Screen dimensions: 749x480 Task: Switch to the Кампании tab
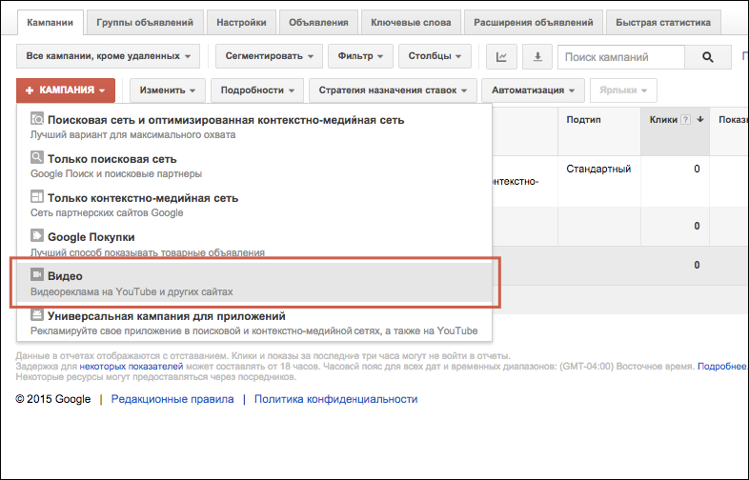pyautogui.click(x=51, y=23)
